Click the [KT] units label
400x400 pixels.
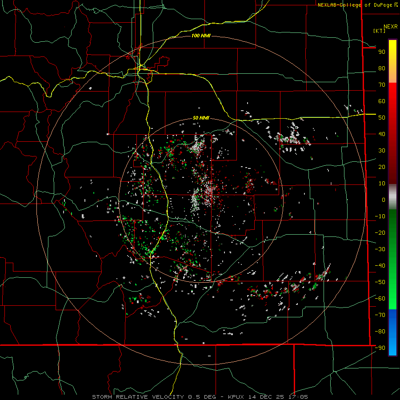tap(379, 31)
